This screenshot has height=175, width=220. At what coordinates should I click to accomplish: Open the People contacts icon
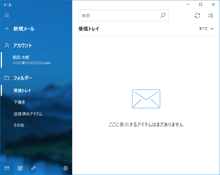(33, 168)
